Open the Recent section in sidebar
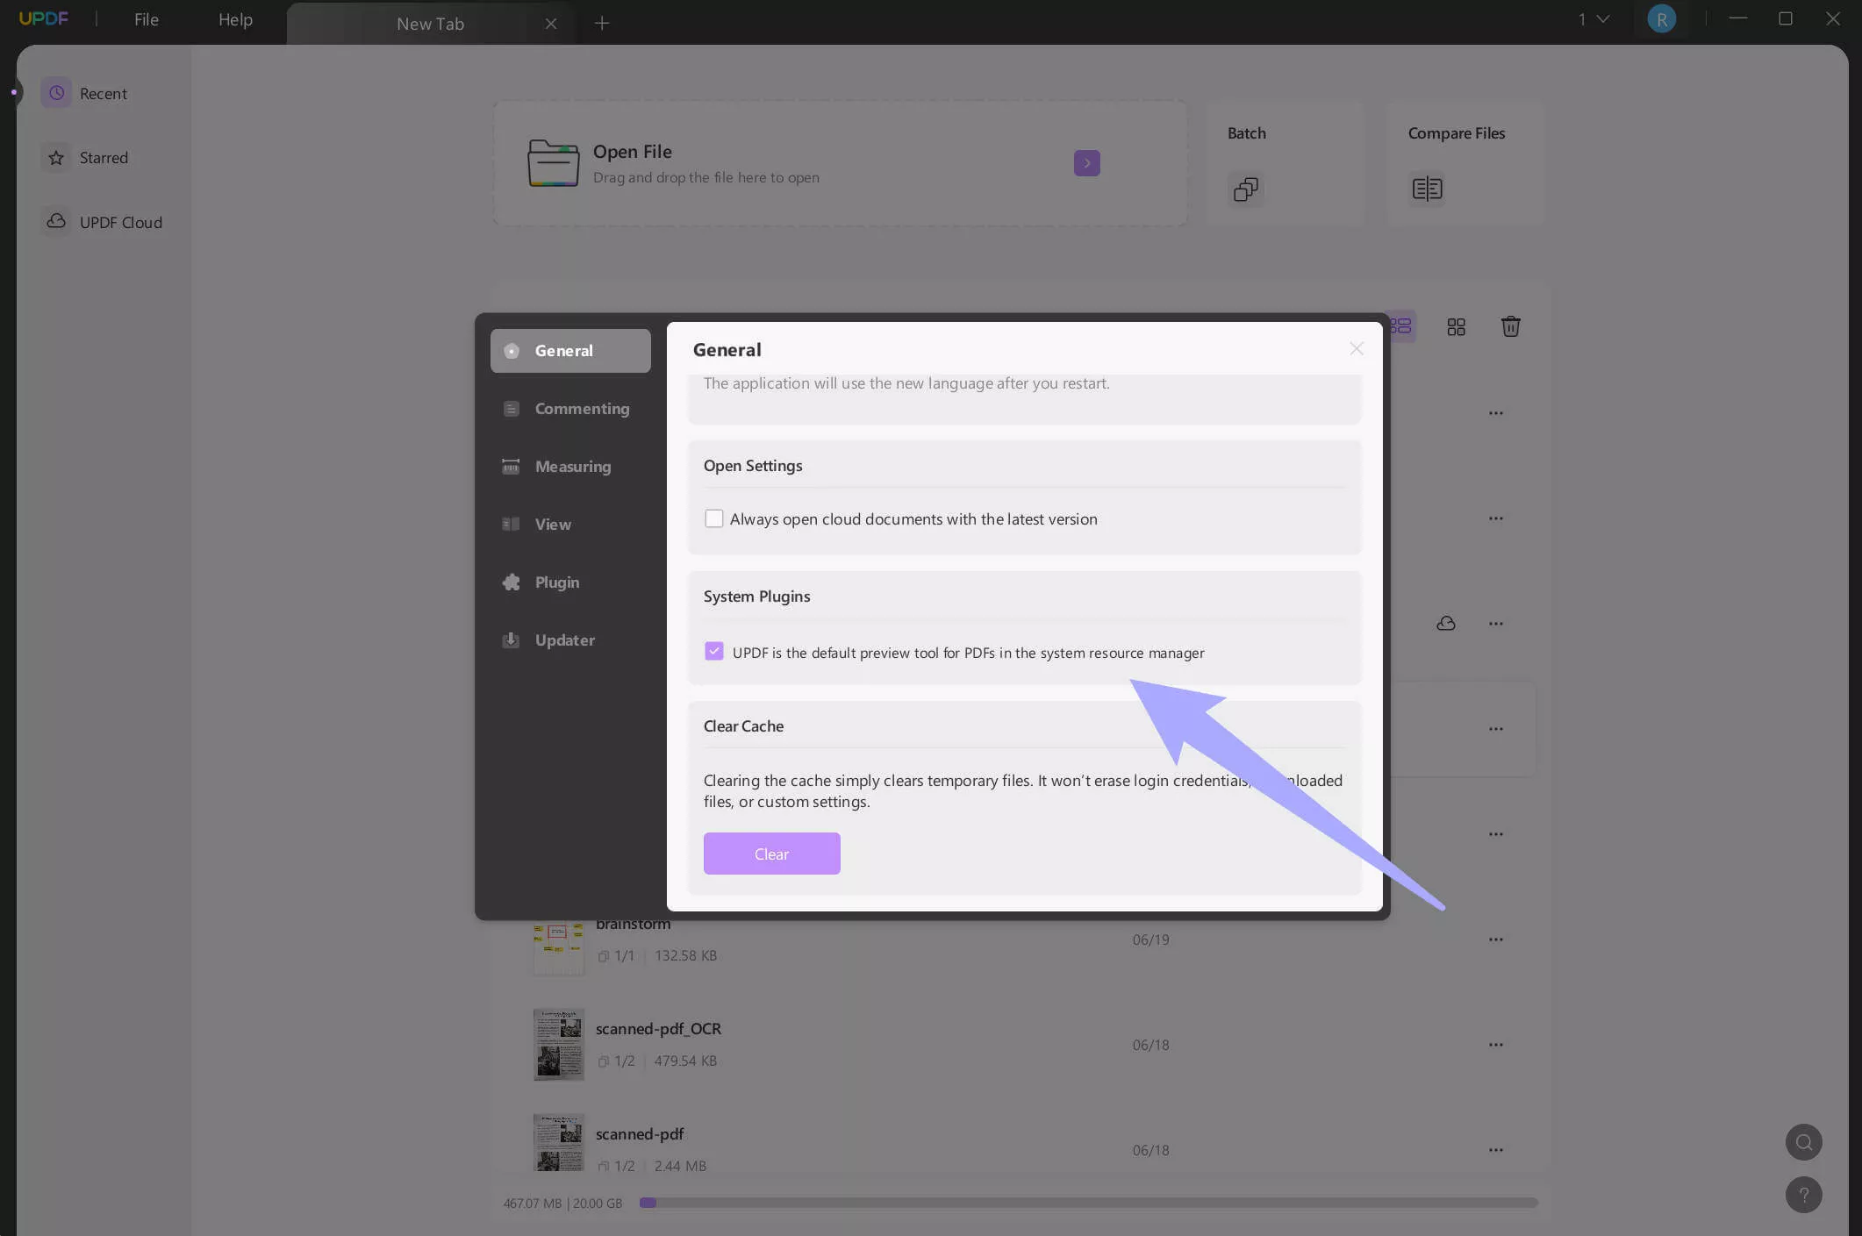The height and width of the screenshot is (1236, 1862). (86, 93)
